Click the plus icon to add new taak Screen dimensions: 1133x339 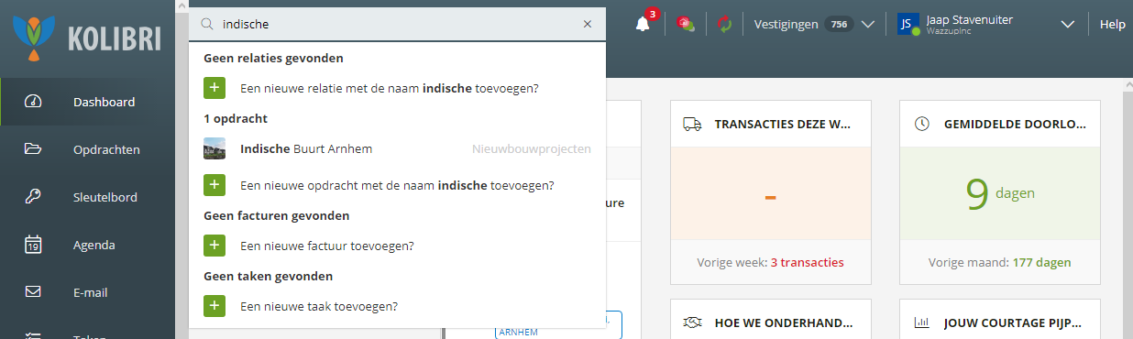click(214, 306)
